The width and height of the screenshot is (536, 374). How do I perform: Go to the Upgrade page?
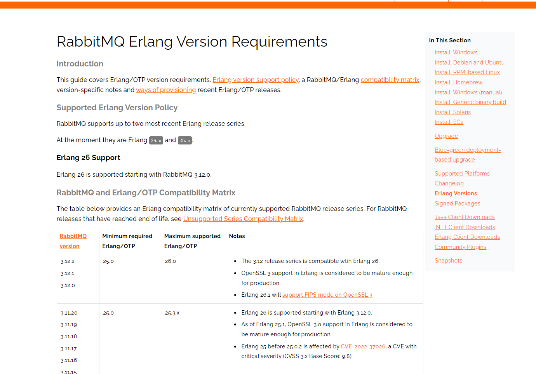[446, 136]
